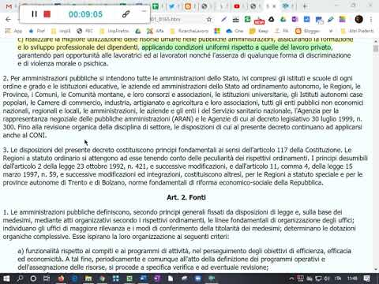The image size is (379, 284).
Task: Switch to the orange Blogger tab
Action: (x=188, y=6)
